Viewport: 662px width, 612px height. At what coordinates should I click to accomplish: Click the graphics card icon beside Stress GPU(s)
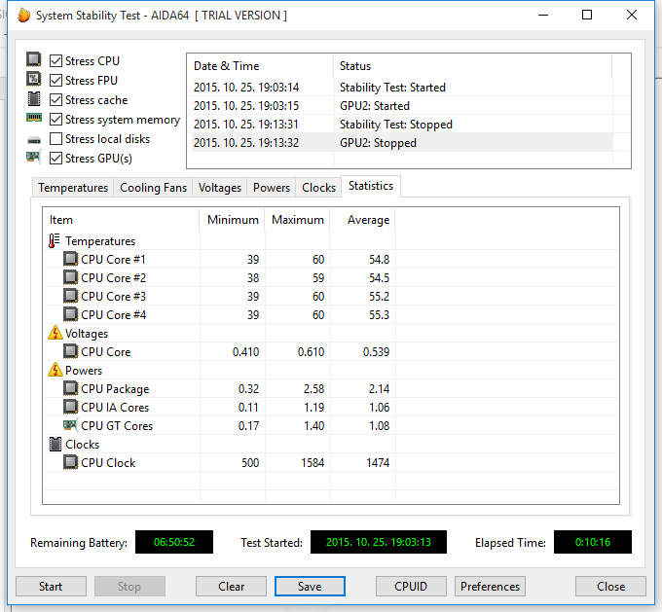coord(34,157)
